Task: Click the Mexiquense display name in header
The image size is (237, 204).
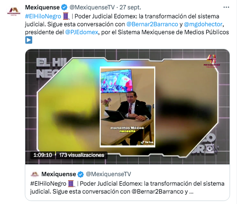Action: point(42,7)
